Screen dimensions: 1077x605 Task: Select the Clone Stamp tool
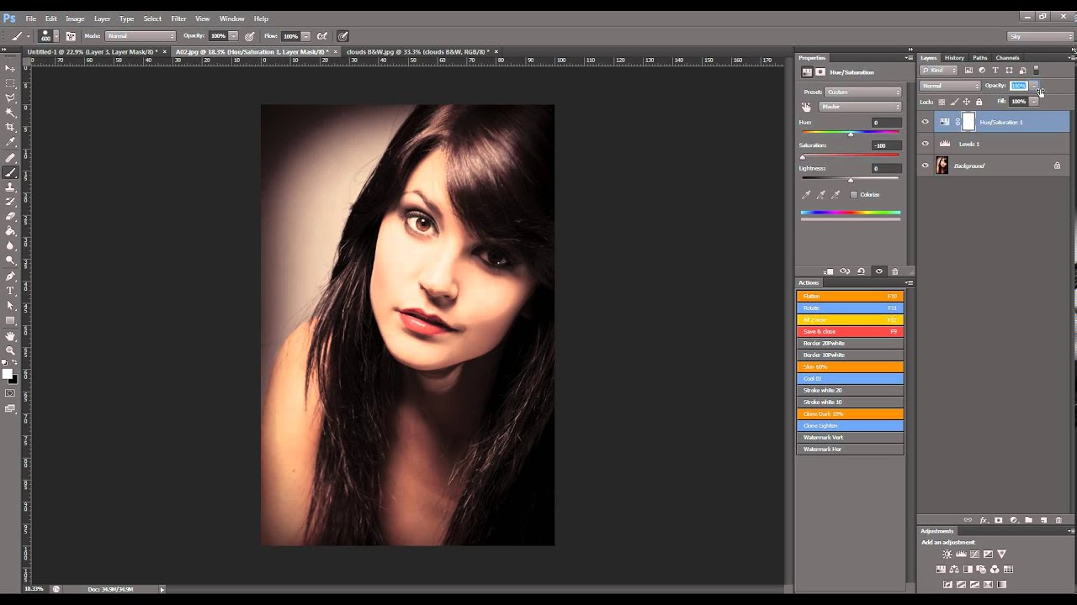point(10,187)
